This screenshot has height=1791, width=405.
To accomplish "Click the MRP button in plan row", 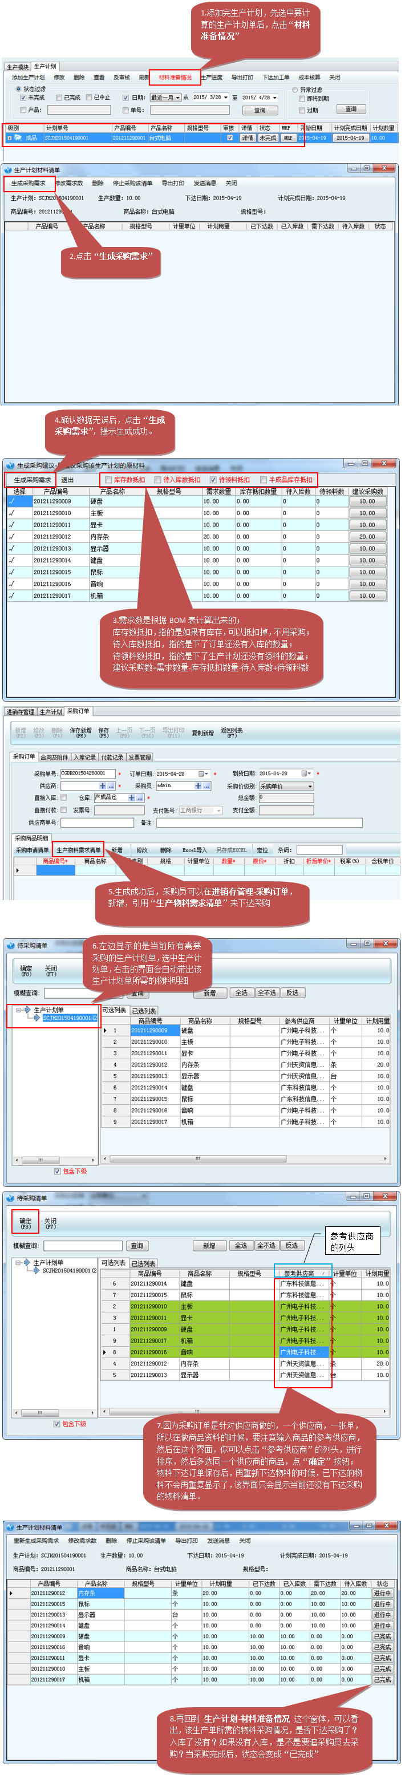I will (287, 137).
